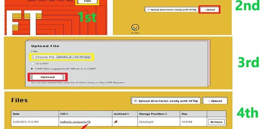Tick the 'is CAR?' checkbox
Screen dimensions: 268x129
click(33, 63)
